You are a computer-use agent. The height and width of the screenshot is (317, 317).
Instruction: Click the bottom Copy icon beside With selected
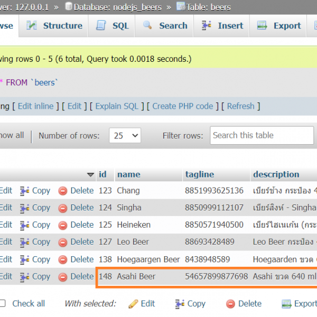(x=180, y=304)
